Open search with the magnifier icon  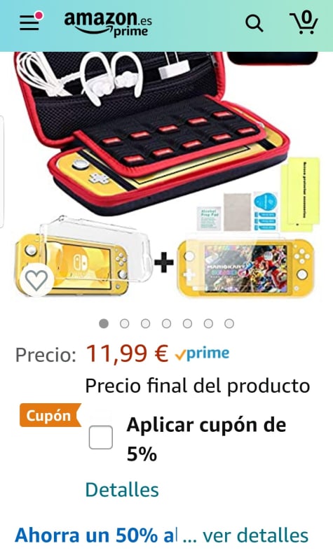pos(254,24)
